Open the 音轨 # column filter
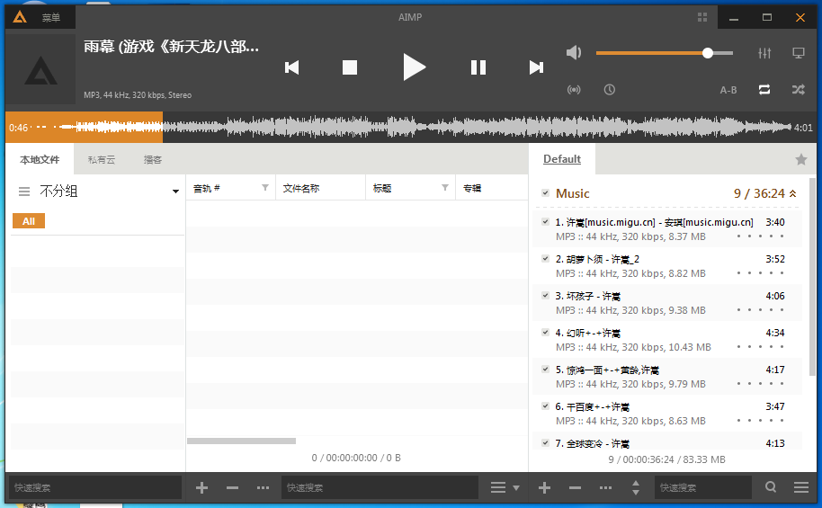Viewport: 822px width, 508px height. pos(265,188)
